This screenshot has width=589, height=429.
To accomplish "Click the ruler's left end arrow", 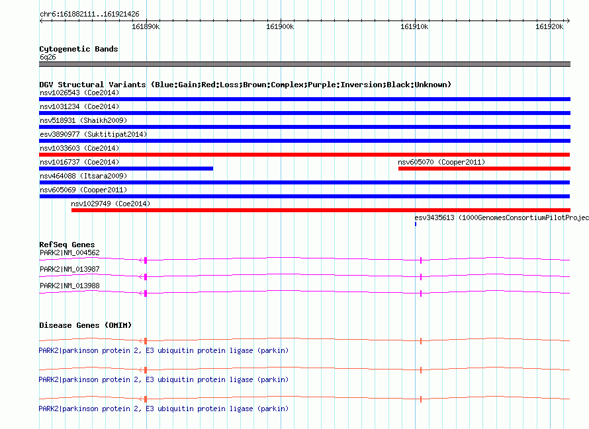I will click(41, 20).
